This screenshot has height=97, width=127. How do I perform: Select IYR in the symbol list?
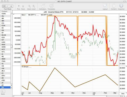click(5, 66)
